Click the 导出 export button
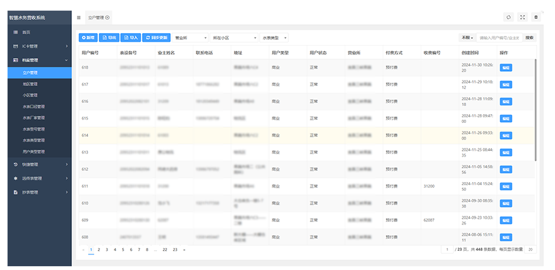 pyautogui.click(x=109, y=38)
